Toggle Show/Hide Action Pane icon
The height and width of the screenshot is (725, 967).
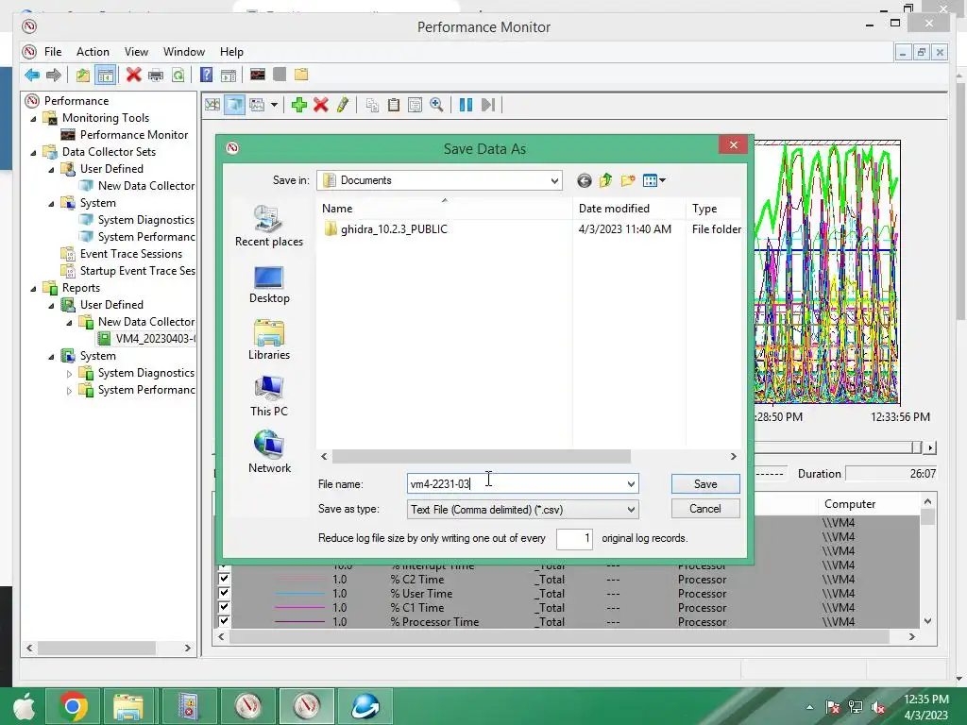click(229, 76)
